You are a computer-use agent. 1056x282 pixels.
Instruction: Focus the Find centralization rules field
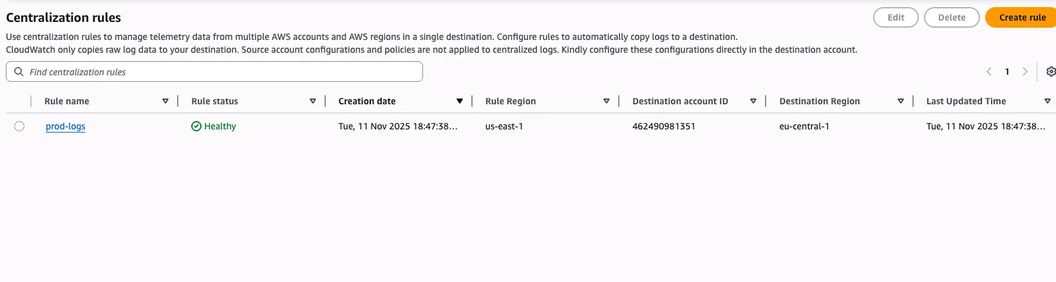(x=219, y=71)
